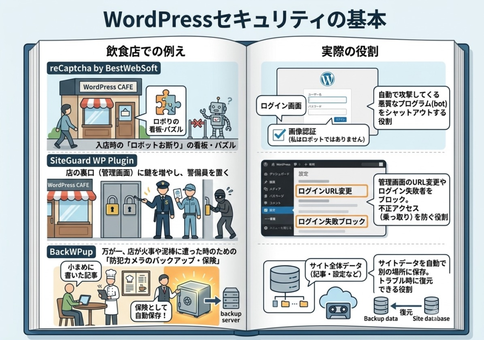This screenshot has height=340, width=484.
Task: Click the heading 実際の役割
Action: point(350,51)
